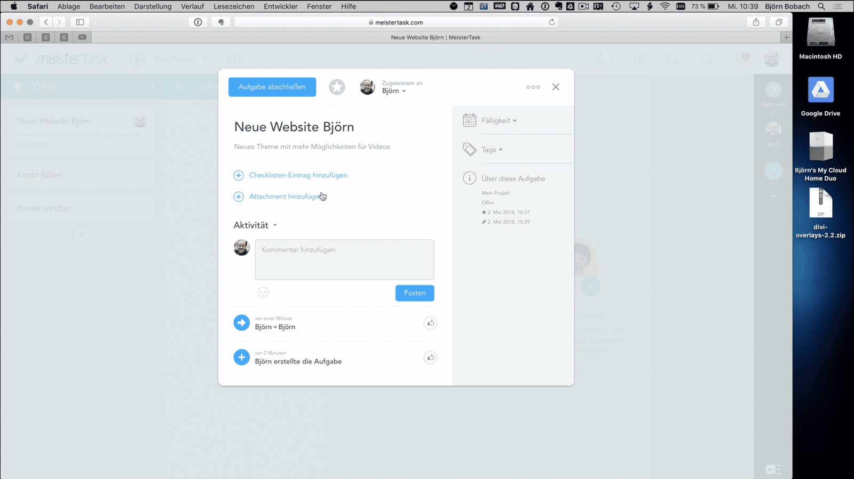Click the star icon to favorite task
Screen dimensions: 854x479
click(x=337, y=87)
